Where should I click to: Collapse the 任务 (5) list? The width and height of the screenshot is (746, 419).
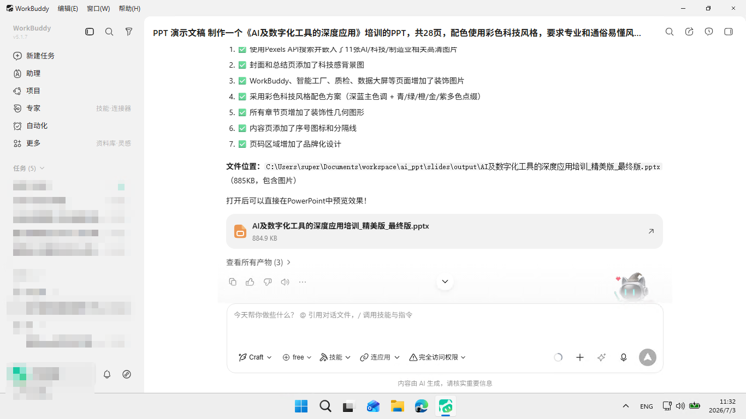[x=29, y=168]
